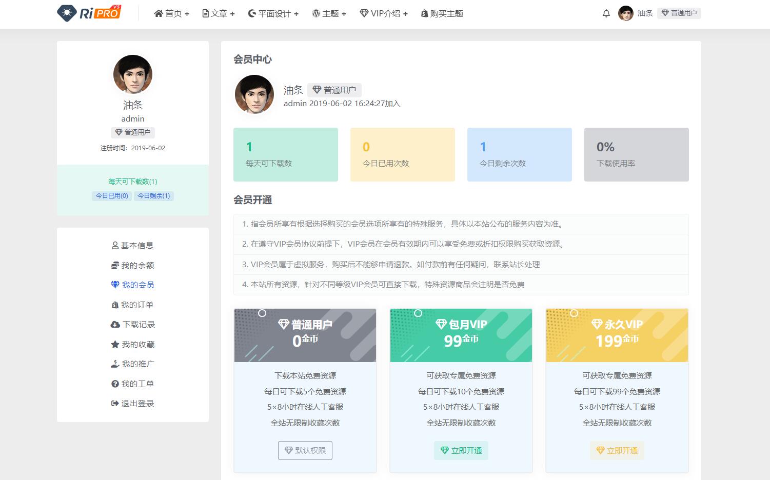The width and height of the screenshot is (770, 480).
Task: Expand the 平面设计 navigation dropdown
Action: coord(273,13)
